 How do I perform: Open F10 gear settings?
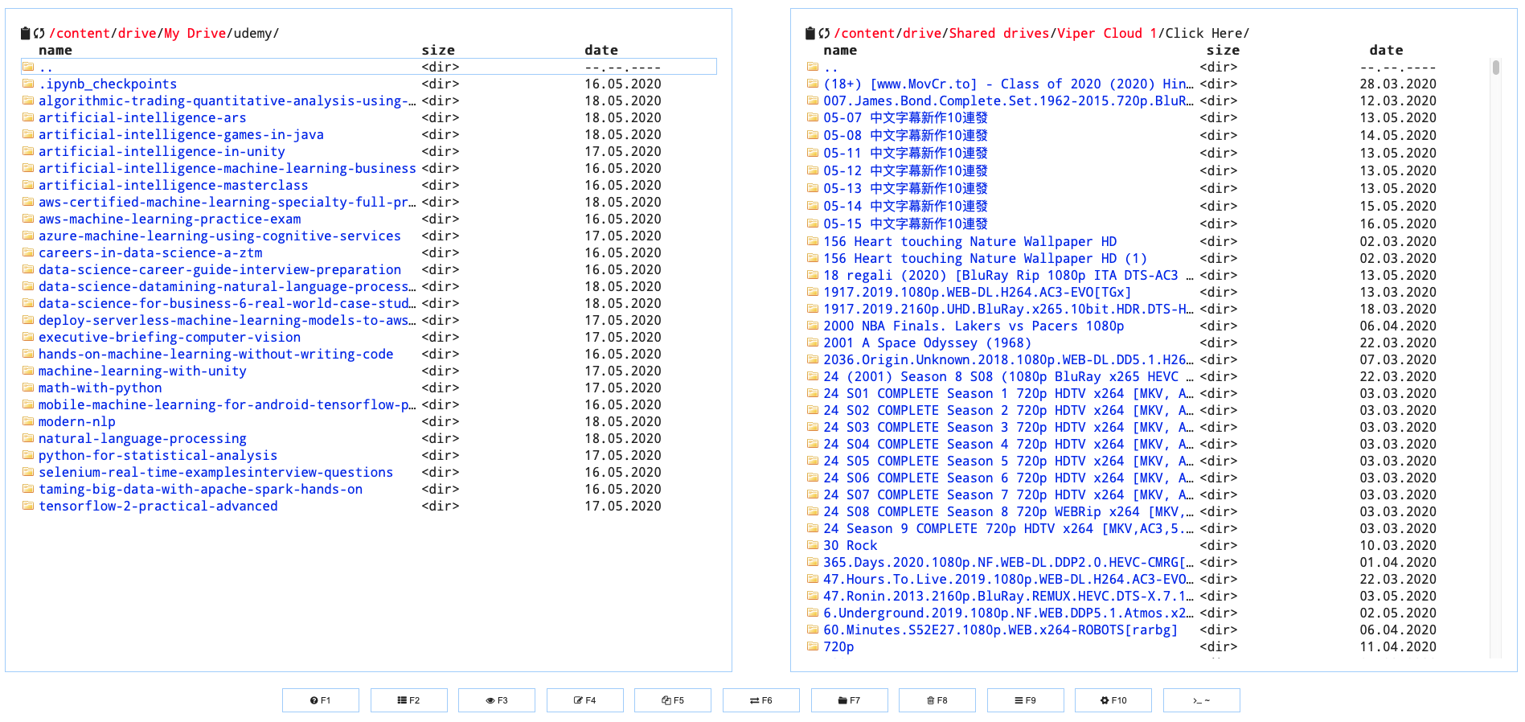[x=1113, y=700]
